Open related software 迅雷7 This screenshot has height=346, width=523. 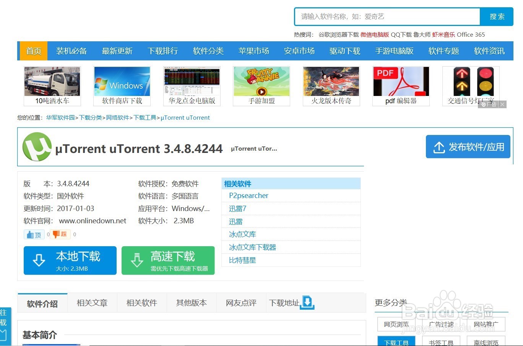(x=237, y=209)
